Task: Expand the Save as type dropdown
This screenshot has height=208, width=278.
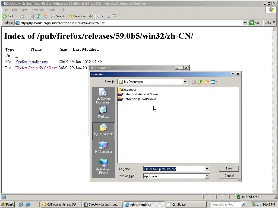Action: pos(207,176)
